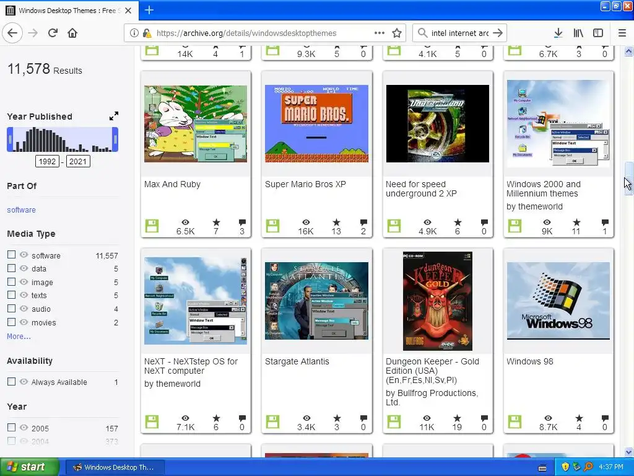Check the Always Available box
The image size is (634, 476).
point(11,382)
